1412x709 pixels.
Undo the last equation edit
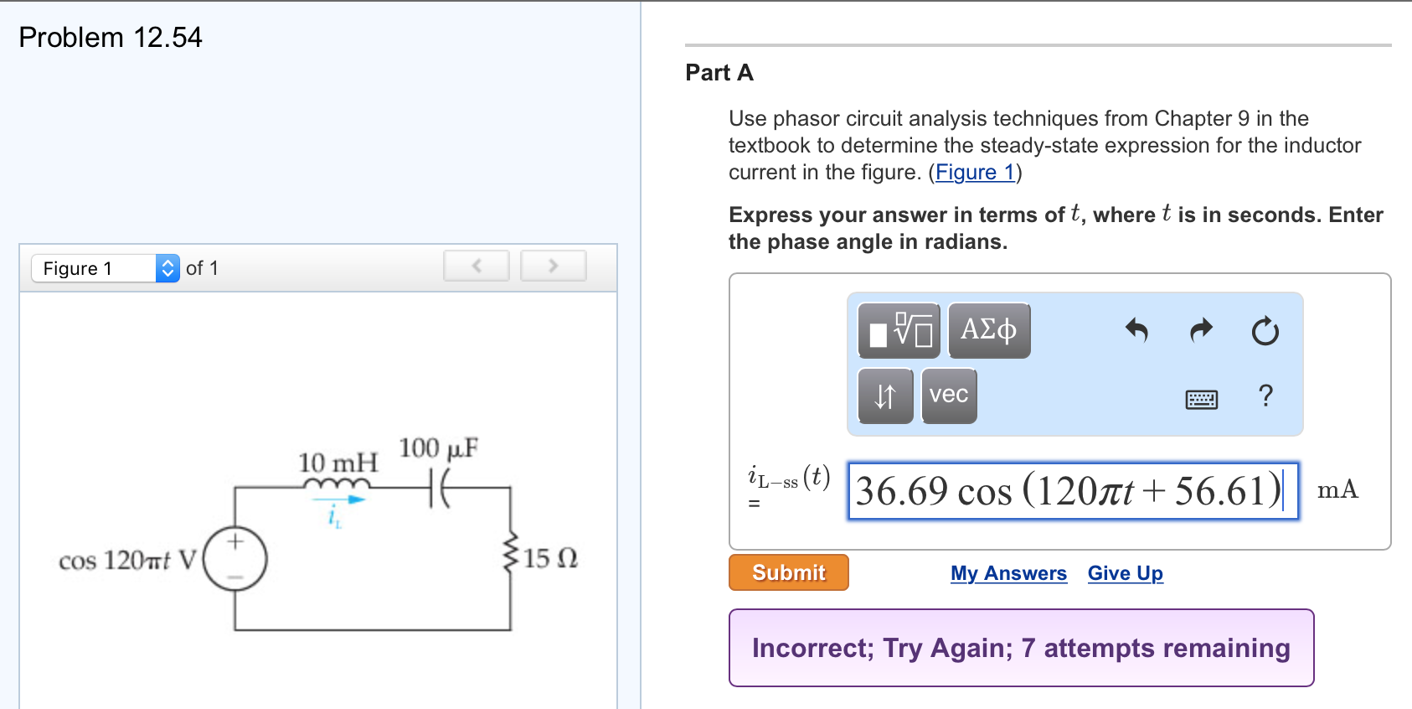point(1136,331)
